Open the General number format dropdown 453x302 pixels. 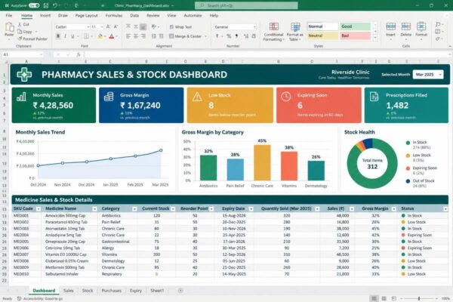[x=235, y=27]
